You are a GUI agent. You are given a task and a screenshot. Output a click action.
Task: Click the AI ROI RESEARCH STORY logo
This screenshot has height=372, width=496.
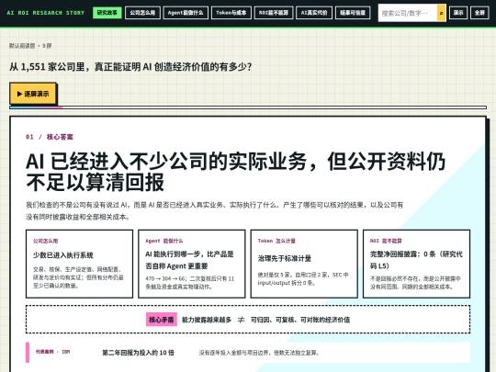click(46, 13)
